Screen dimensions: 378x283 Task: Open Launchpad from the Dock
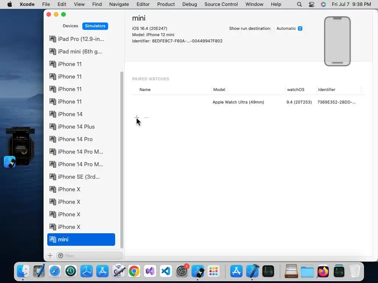click(x=213, y=271)
